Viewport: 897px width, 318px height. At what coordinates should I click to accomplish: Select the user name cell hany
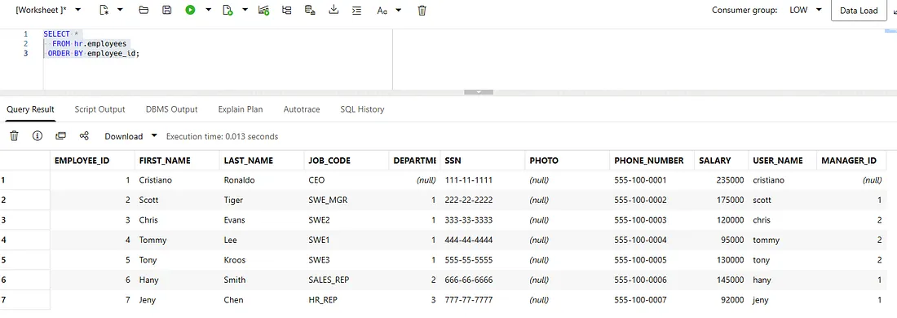click(x=783, y=280)
